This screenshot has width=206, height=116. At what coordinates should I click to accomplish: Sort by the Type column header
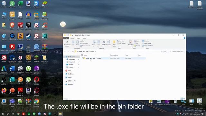(x=127, y=55)
